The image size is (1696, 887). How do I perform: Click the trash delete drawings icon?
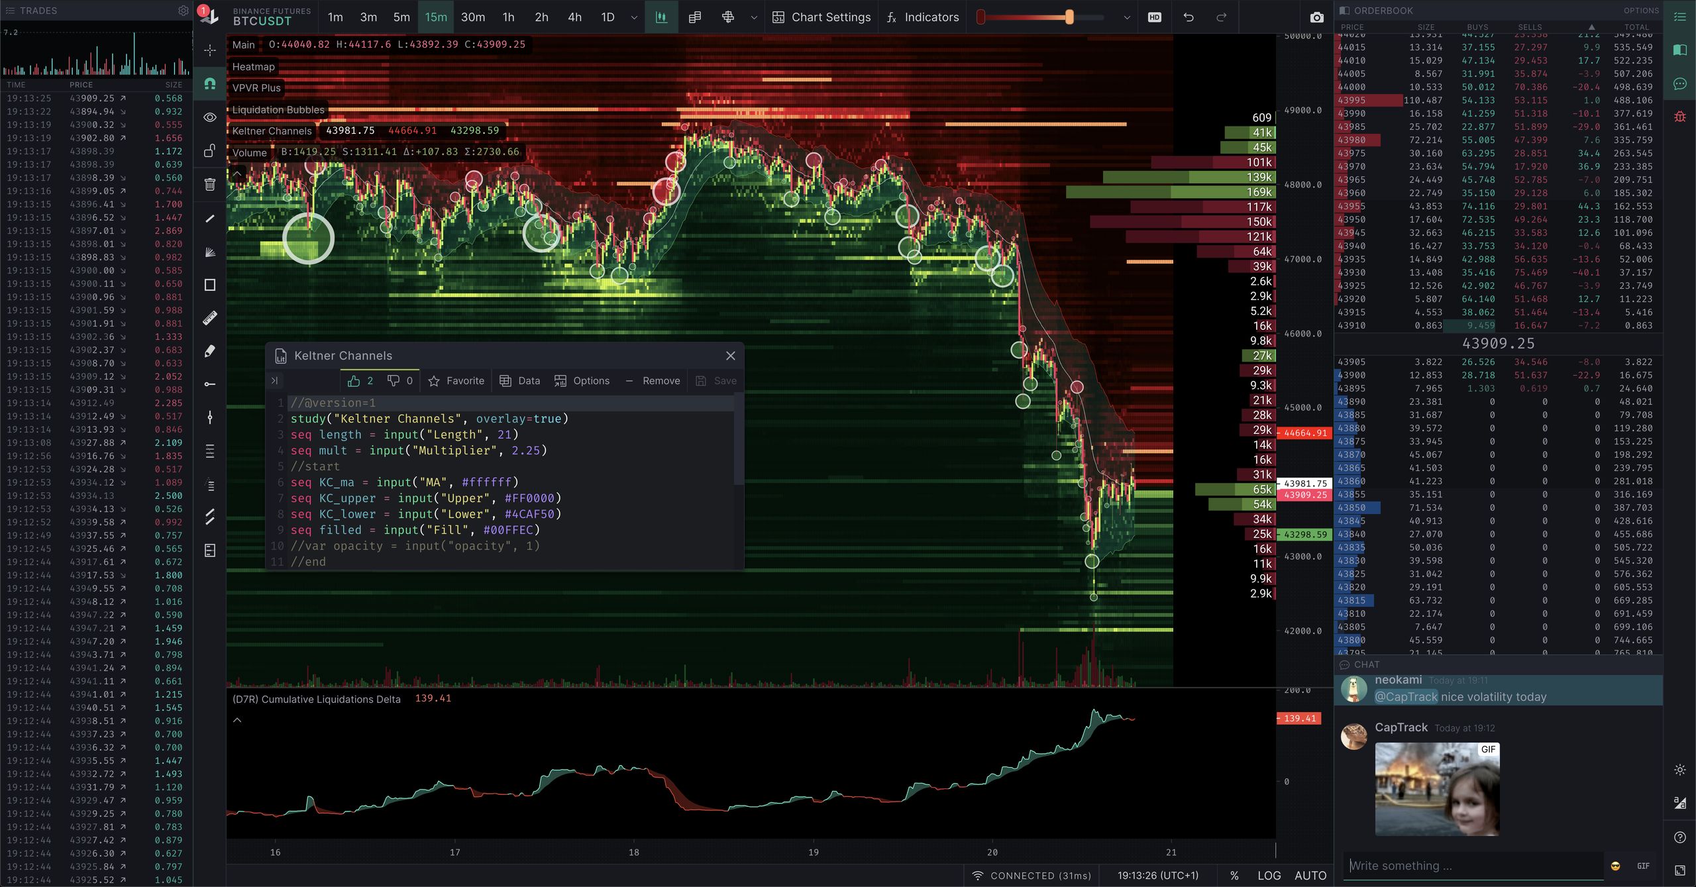coord(209,184)
